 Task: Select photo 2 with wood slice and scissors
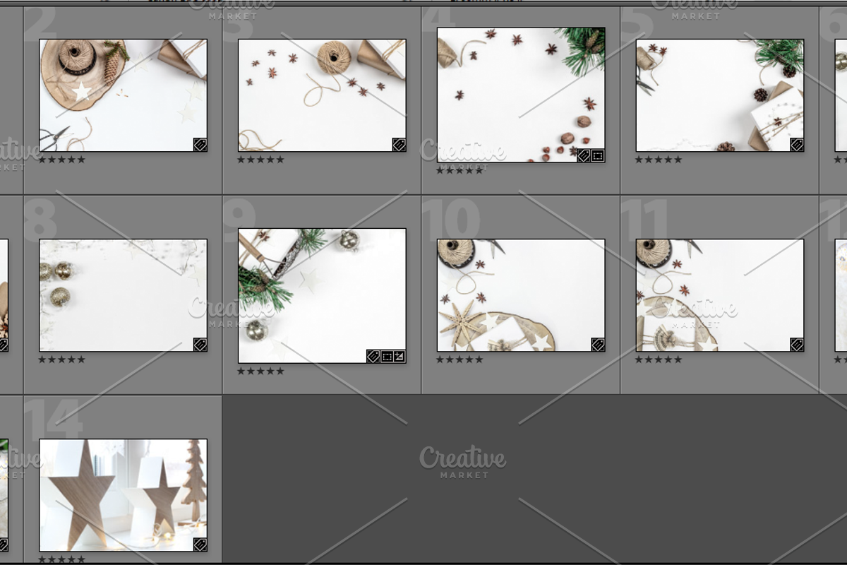click(123, 95)
